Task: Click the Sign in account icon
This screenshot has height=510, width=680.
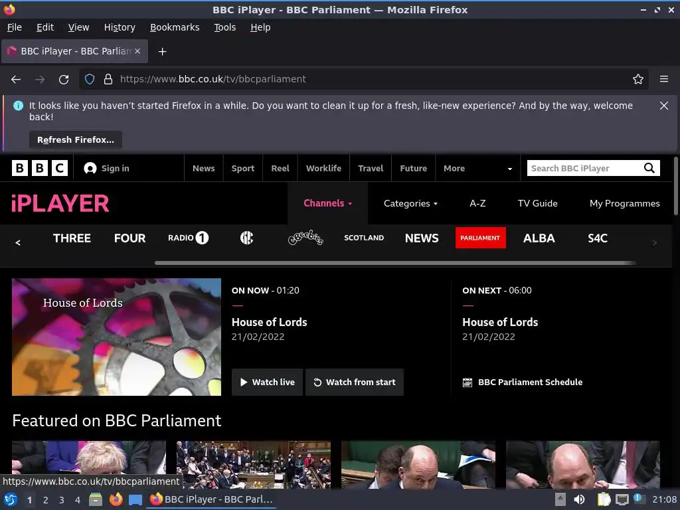Action: click(x=90, y=168)
